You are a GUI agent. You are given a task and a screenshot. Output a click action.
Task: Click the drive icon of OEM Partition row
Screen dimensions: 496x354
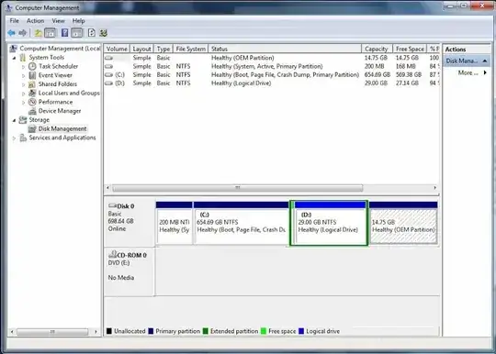[x=108, y=58]
